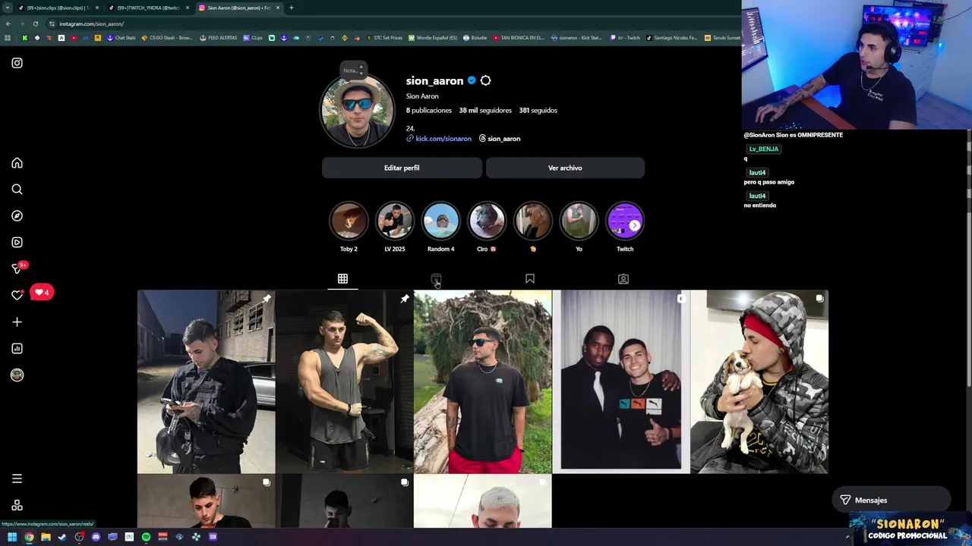Open post of man kissing a puppy
This screenshot has width=972, height=546.
tap(759, 381)
